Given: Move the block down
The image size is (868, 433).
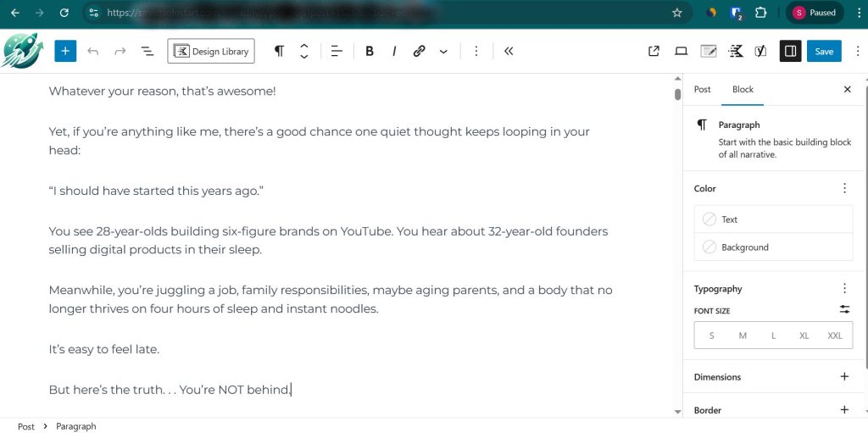Looking at the screenshot, I should tap(304, 57).
